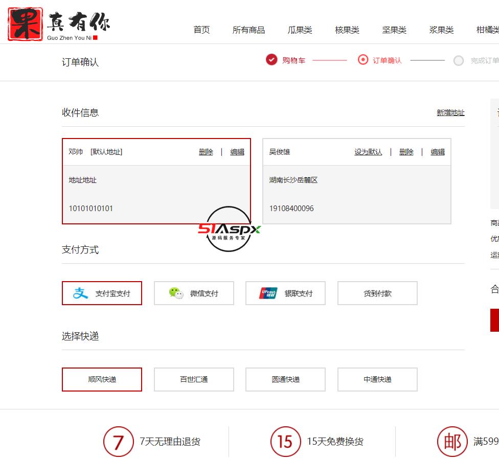Click the 订单确认 progress step indicator
The width and height of the screenshot is (499, 459).
pos(364,60)
